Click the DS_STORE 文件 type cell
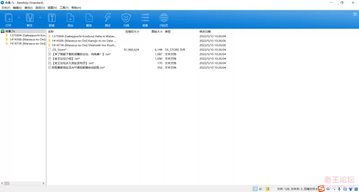The height and width of the screenshot is (192, 359). [x=175, y=50]
